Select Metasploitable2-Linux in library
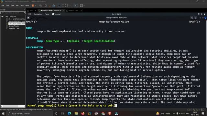207x116 pixels. [x=16, y=21]
